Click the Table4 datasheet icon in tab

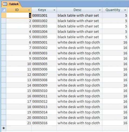pyautogui.click(x=5, y=4)
